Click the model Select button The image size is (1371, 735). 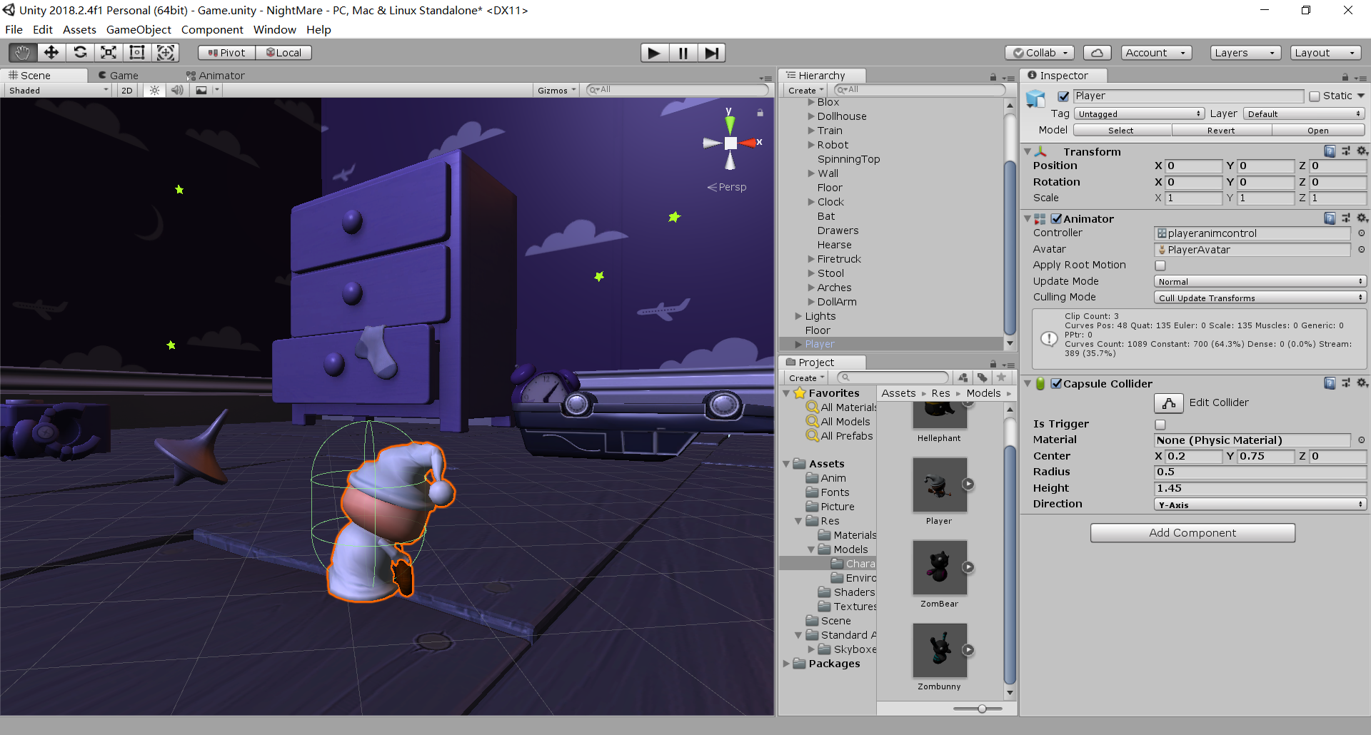pos(1121,131)
